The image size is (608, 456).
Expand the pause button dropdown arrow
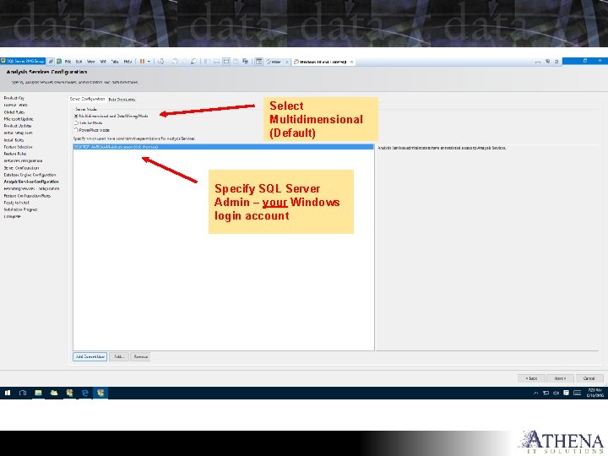tap(149, 62)
